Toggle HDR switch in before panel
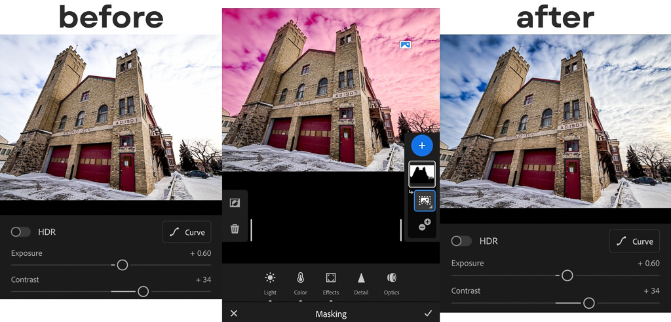This screenshot has height=322, width=671. 21,232
